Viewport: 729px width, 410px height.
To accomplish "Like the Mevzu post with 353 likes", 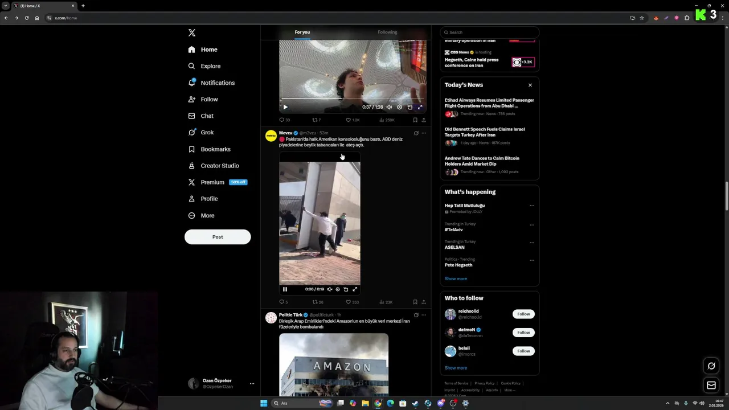I will 353,302.
